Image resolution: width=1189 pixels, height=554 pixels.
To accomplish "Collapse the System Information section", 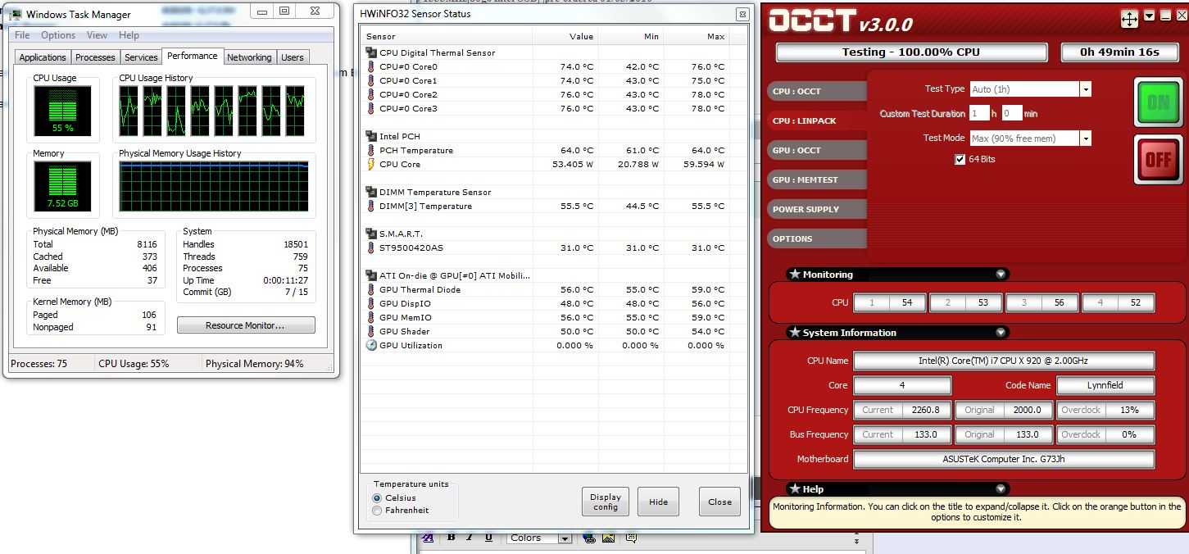I will click(x=1001, y=333).
